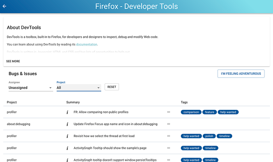Screen dimensions: 273x162
Task: Open info icon for Firefox Focus bug
Action: pyautogui.click(x=67, y=124)
